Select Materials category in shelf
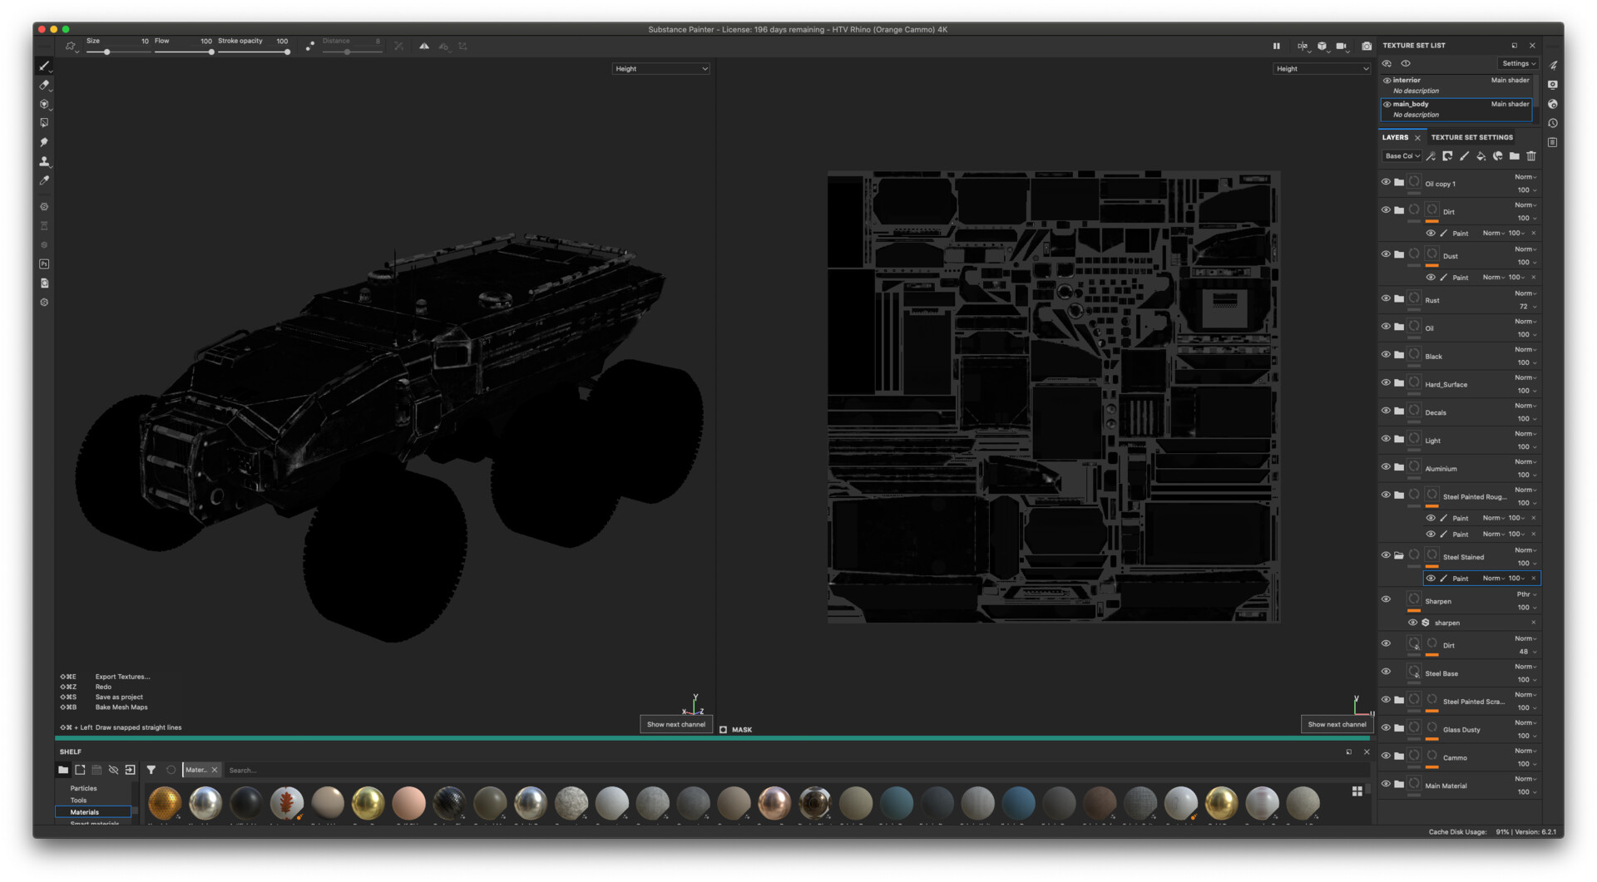Image resolution: width=1597 pixels, height=882 pixels. click(x=93, y=812)
